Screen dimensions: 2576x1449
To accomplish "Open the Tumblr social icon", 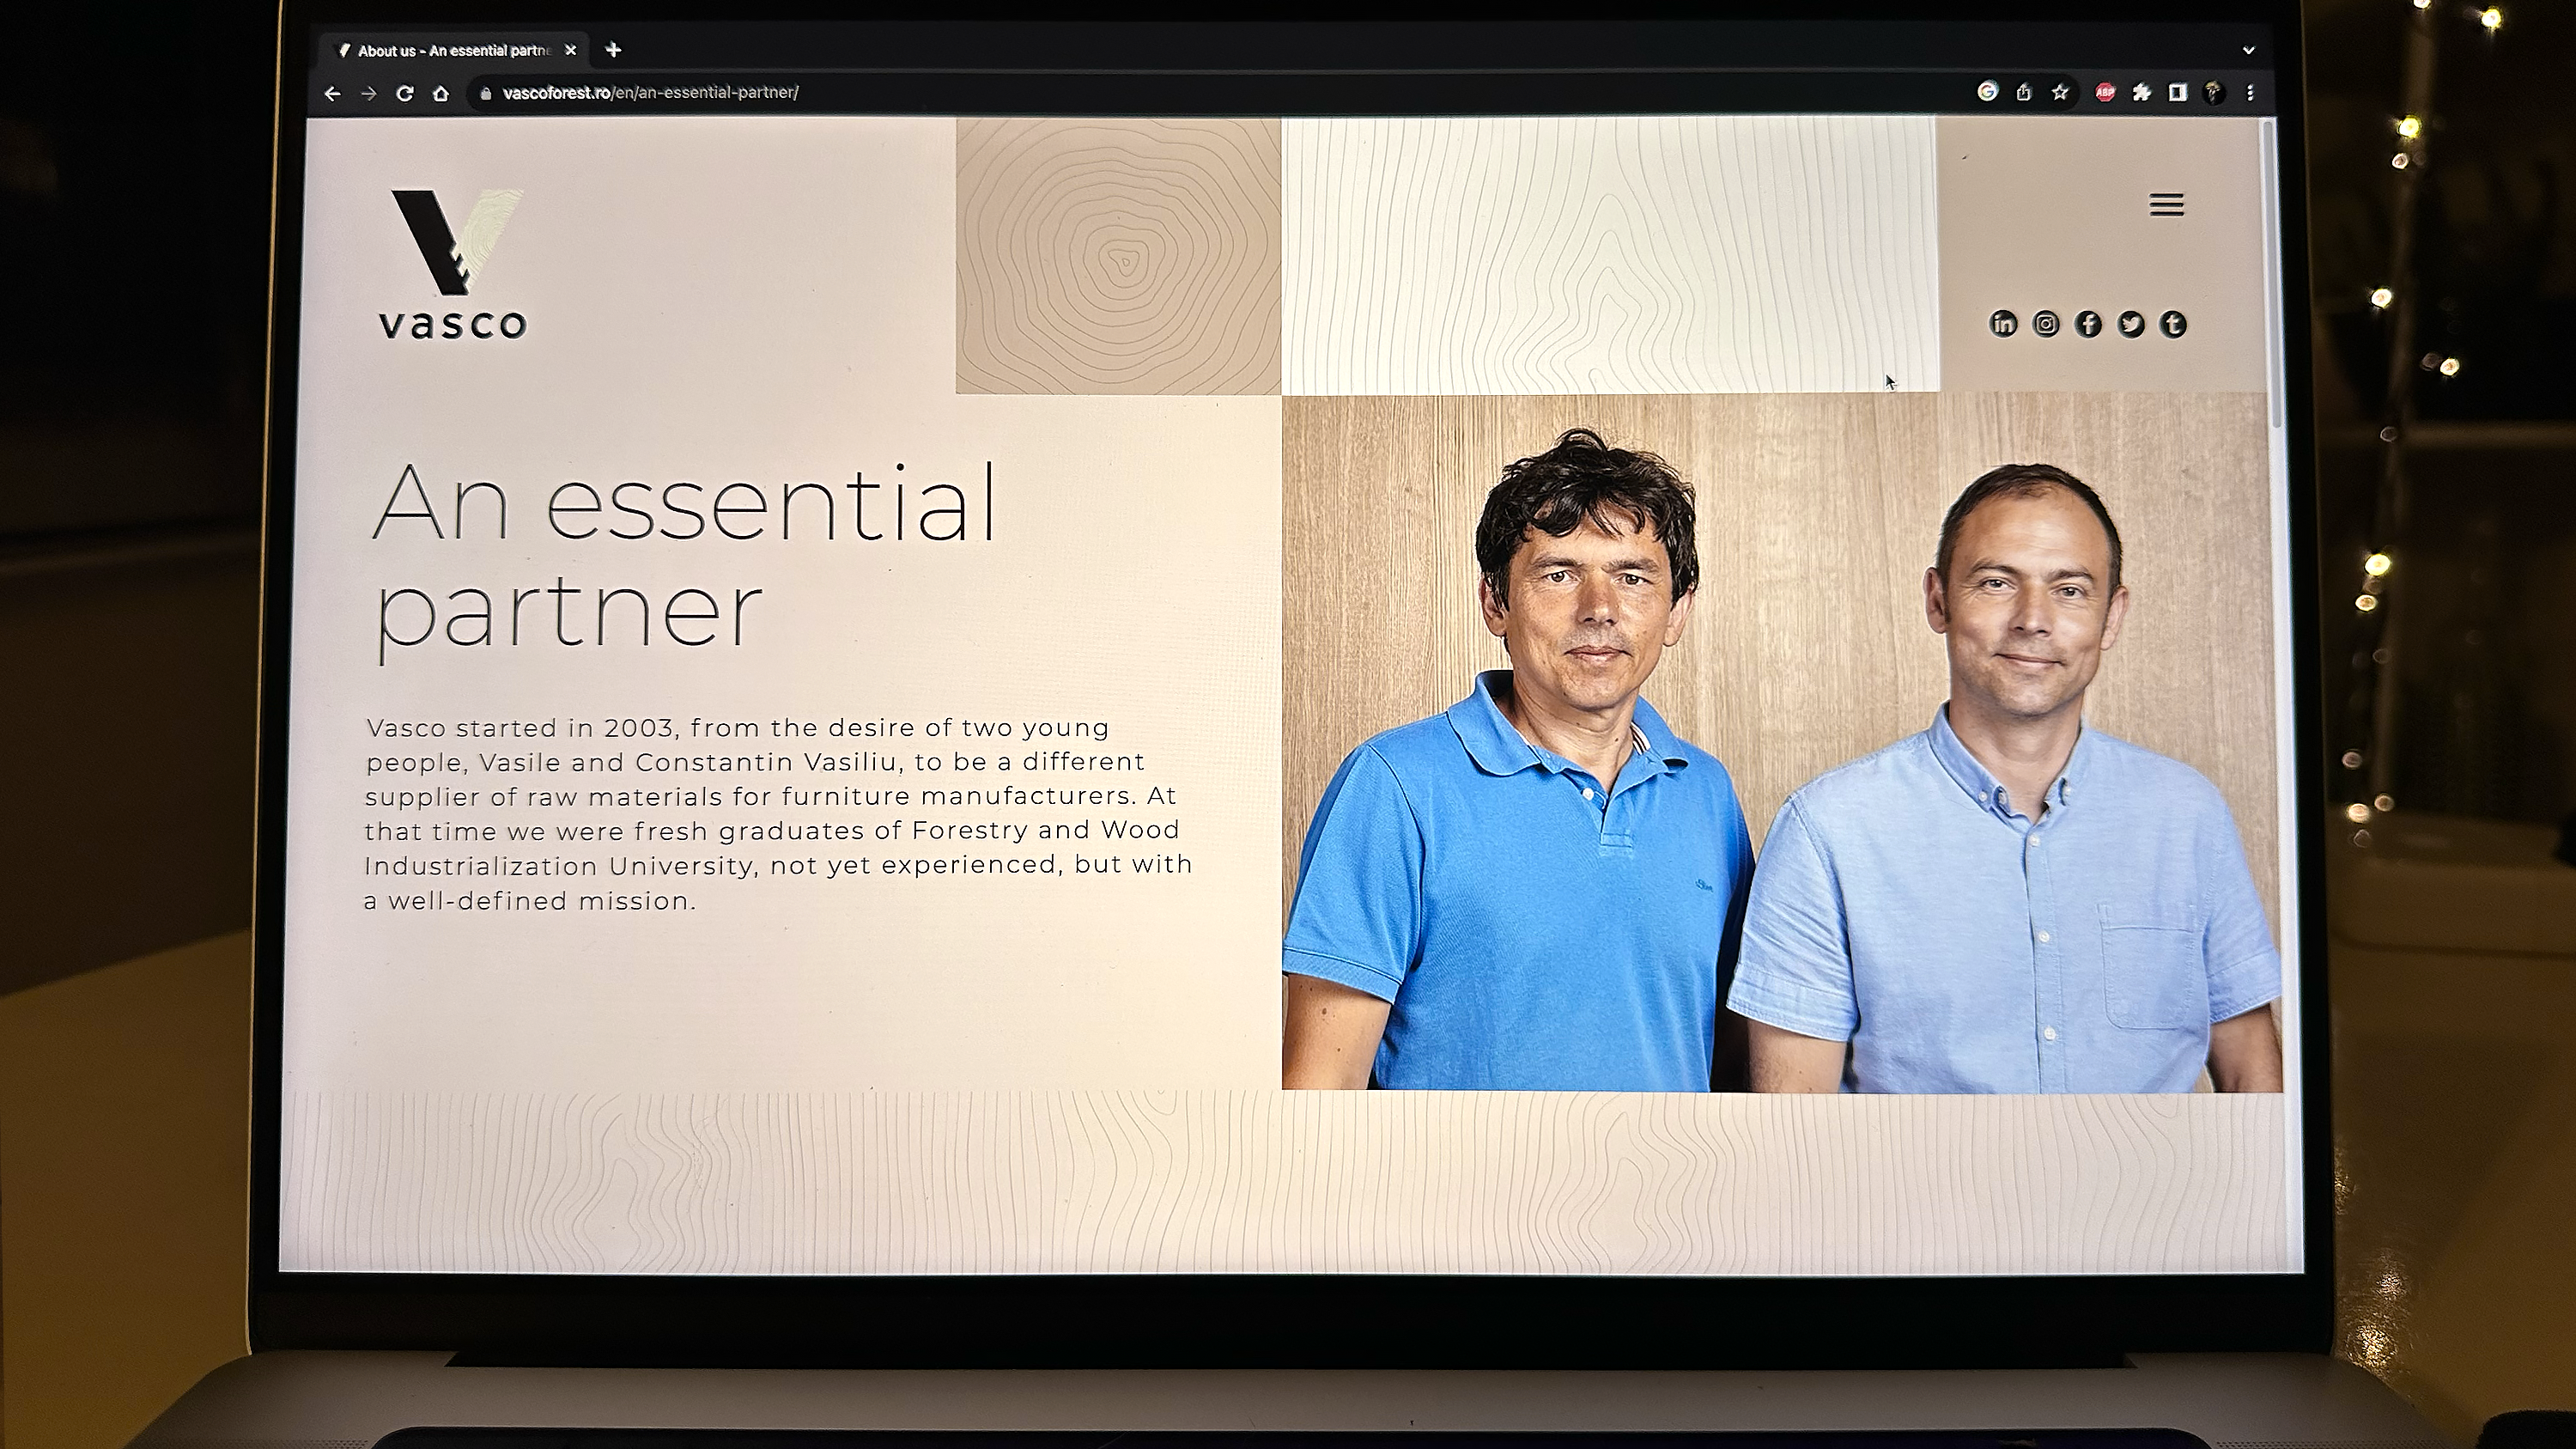I will click(x=2173, y=324).
